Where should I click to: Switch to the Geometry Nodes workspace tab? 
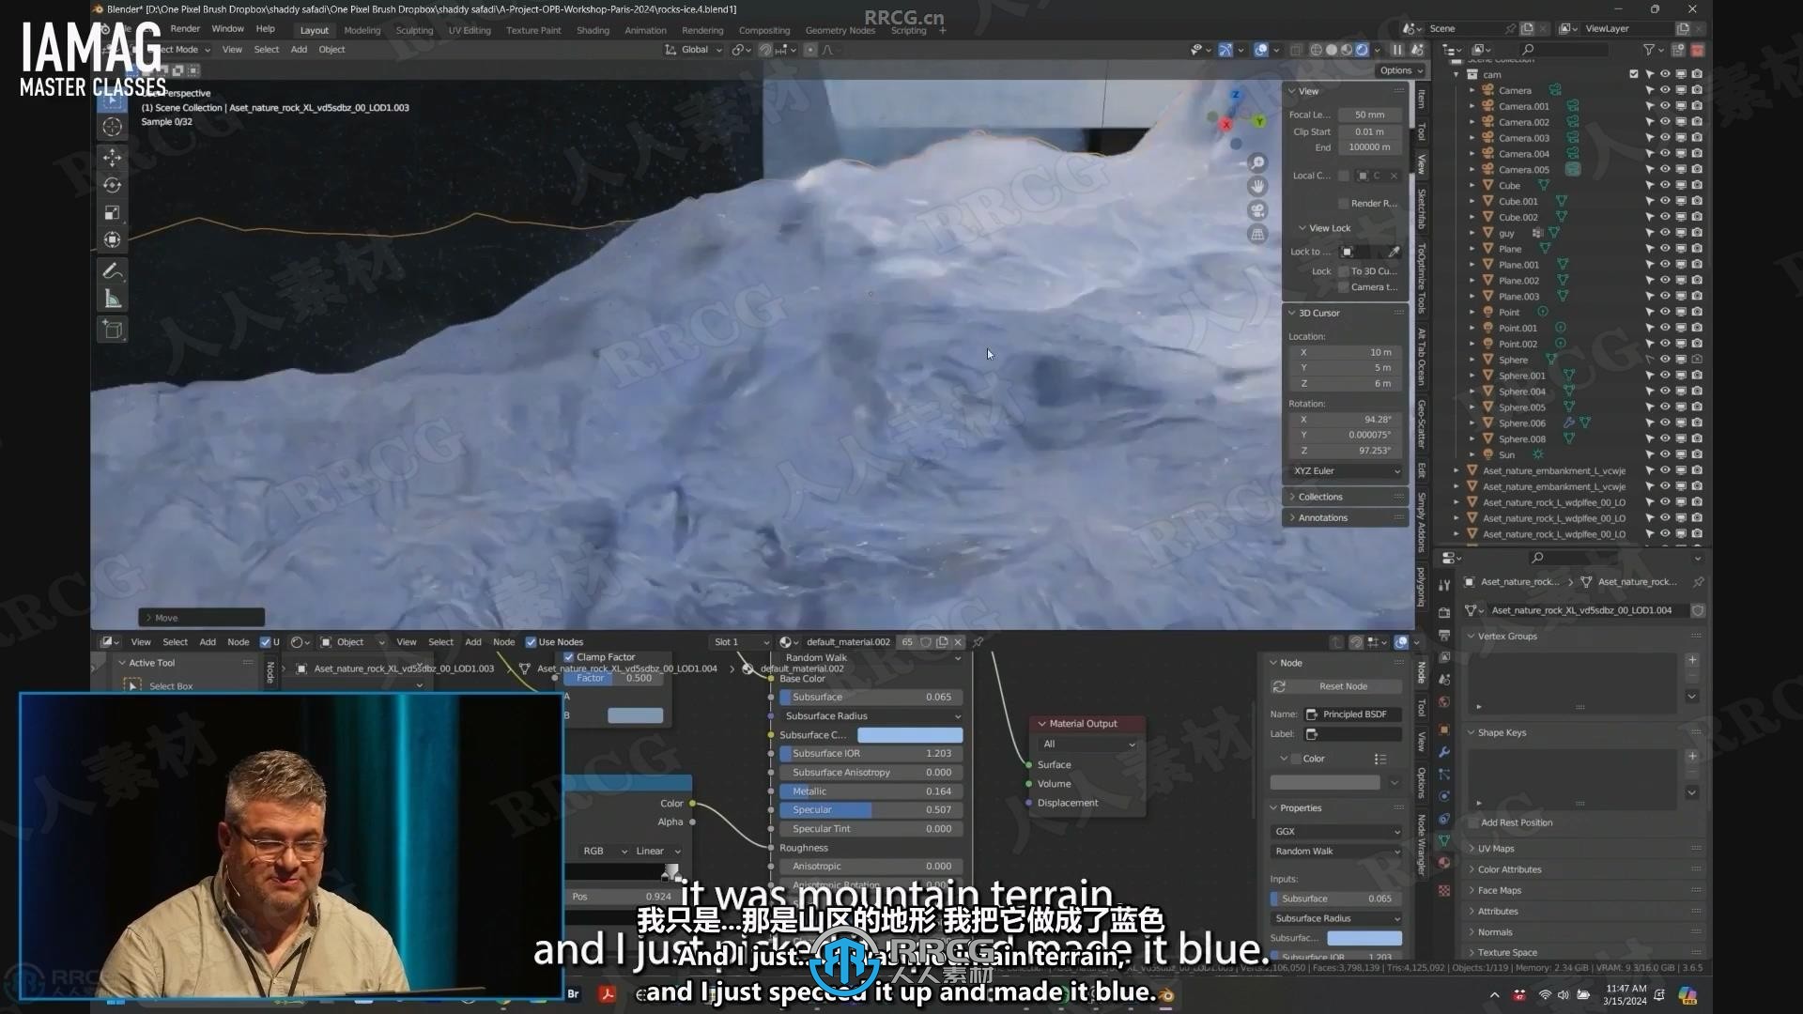click(840, 30)
